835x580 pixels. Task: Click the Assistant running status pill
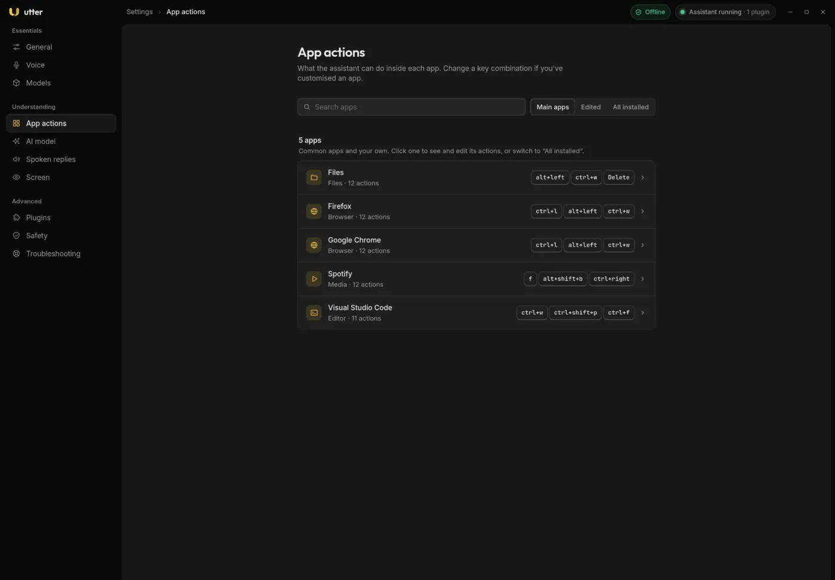coord(725,12)
